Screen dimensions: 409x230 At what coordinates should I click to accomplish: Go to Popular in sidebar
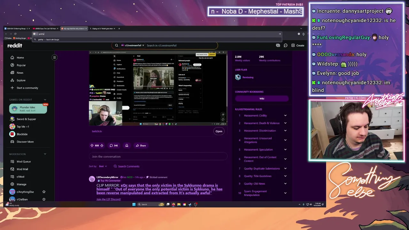21,65
